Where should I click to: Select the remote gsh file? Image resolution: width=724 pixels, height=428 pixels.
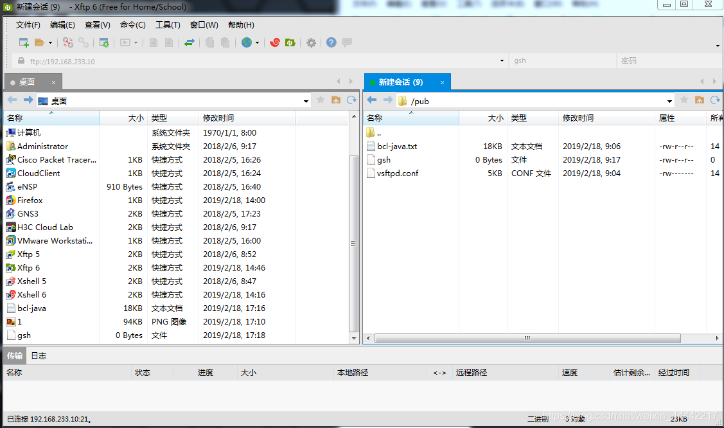tap(384, 160)
